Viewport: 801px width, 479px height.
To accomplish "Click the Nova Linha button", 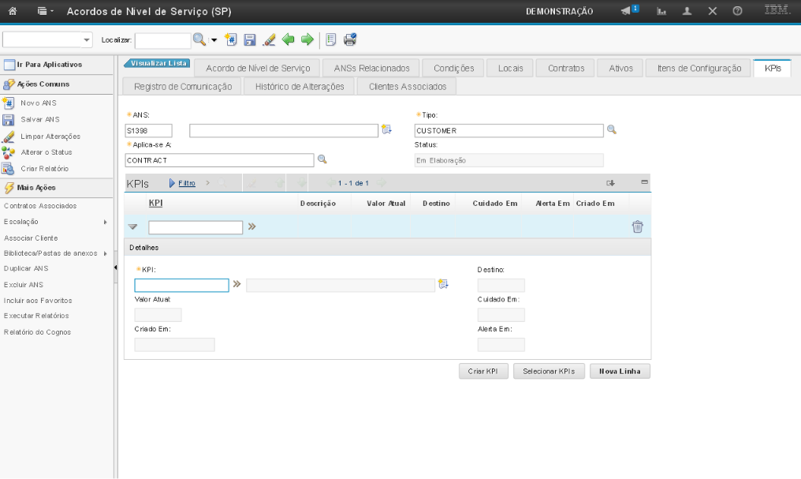I will (x=620, y=371).
